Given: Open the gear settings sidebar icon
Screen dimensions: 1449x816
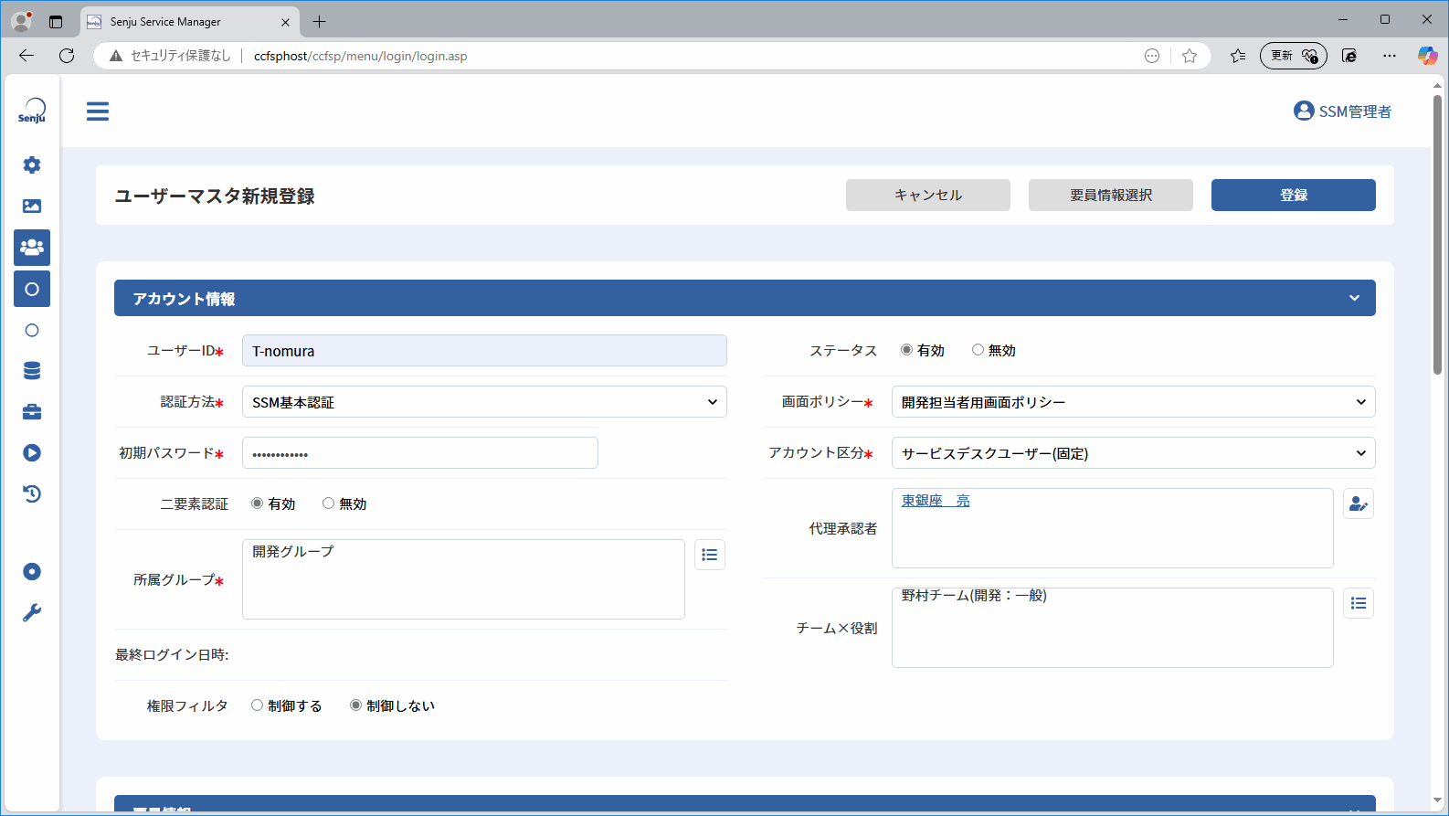Looking at the screenshot, I should tap(32, 165).
